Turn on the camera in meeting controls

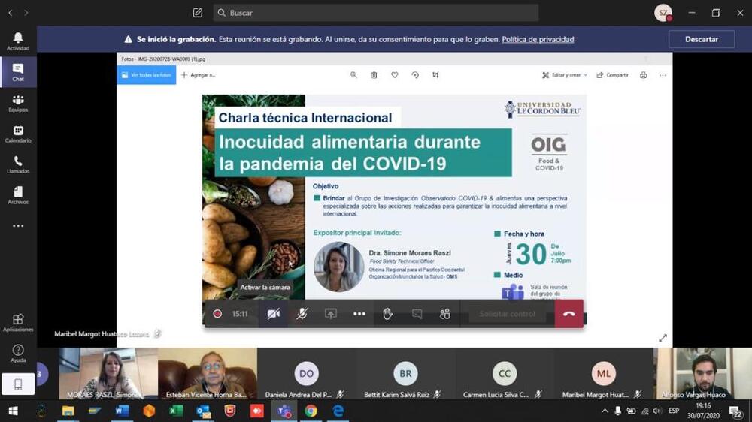pyautogui.click(x=274, y=314)
